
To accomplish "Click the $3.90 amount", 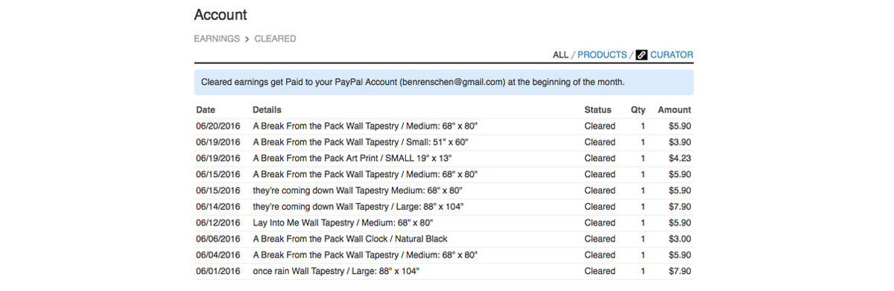I will click(679, 142).
